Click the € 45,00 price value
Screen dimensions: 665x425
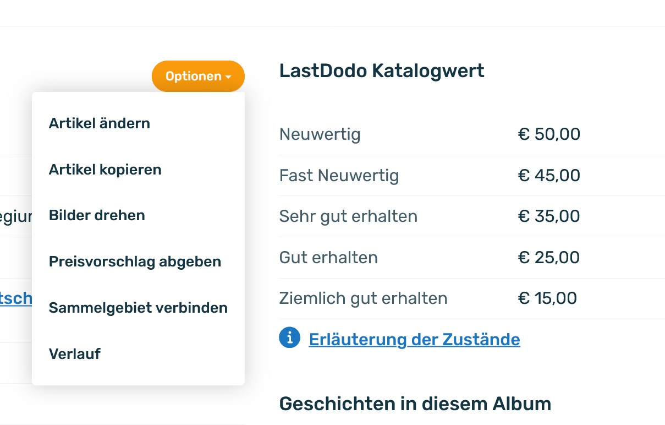[x=549, y=176]
